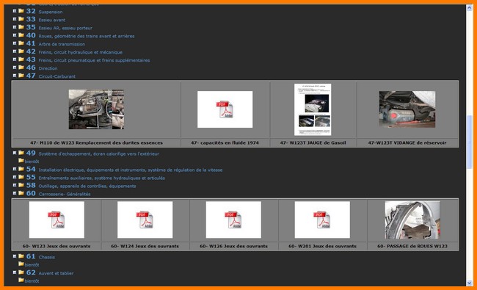The width and height of the screenshot is (477, 290).
Task: Click the bientôt folder icon under 49
Action: (21, 161)
